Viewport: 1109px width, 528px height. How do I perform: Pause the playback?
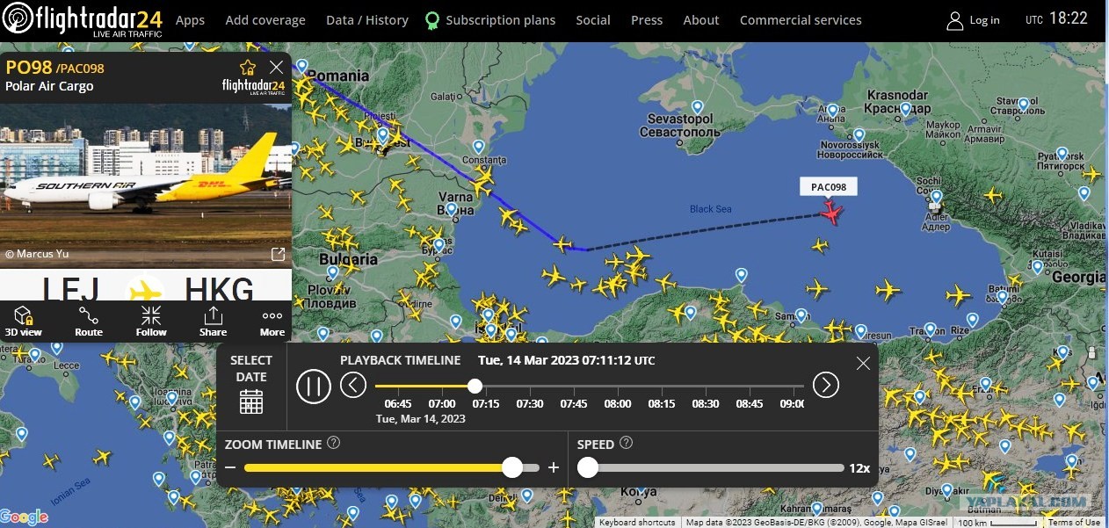tap(314, 386)
